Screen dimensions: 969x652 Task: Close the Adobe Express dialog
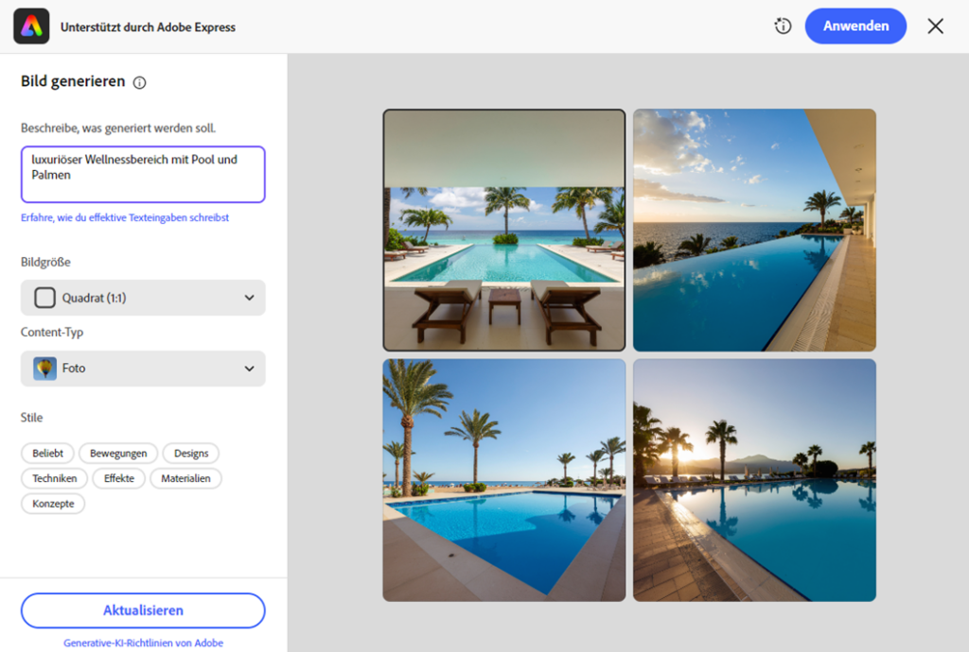(935, 26)
